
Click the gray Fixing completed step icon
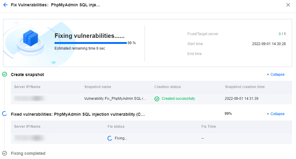pyautogui.click(x=5, y=153)
